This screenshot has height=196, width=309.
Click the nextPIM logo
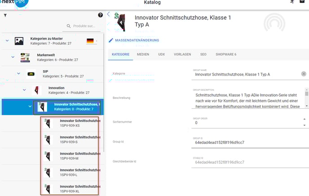(14, 3)
